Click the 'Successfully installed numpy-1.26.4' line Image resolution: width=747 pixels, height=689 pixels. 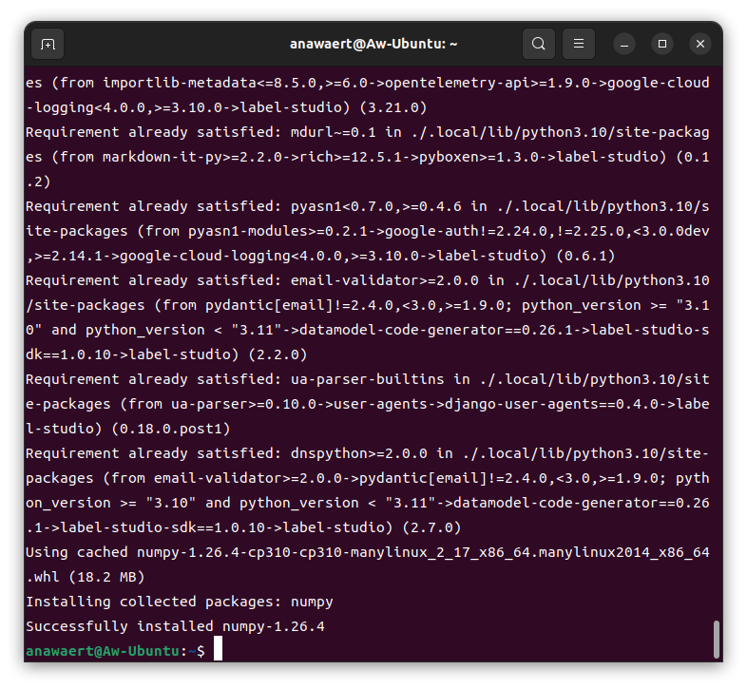tap(175, 626)
